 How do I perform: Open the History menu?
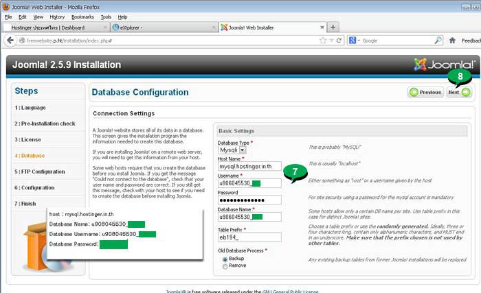tap(57, 17)
